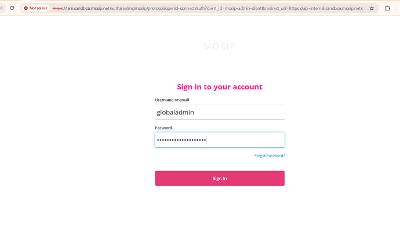Click the MOSIP logo
Screen dimensions: 400x238
click(x=219, y=46)
